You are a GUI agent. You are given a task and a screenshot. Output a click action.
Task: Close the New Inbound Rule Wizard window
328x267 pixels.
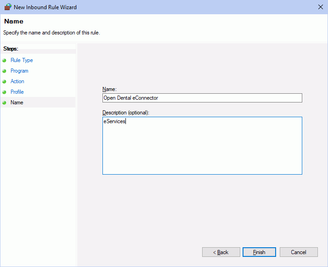click(x=321, y=7)
